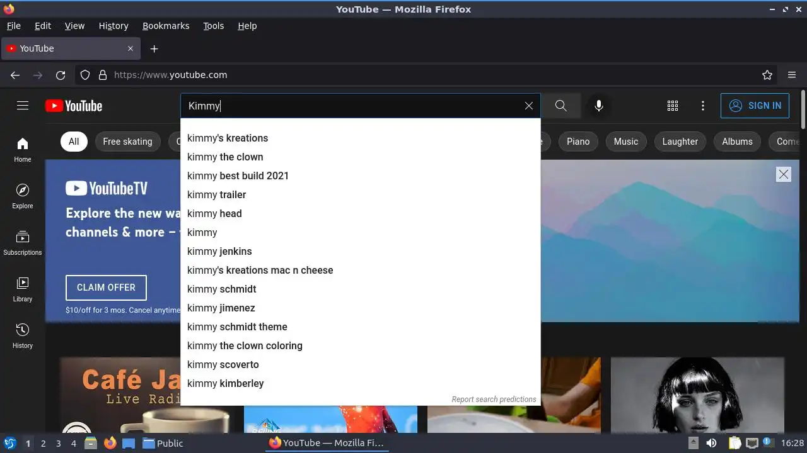Start voice search with the microphone icon
Screen dimensions: 807x453
[x=599, y=106]
